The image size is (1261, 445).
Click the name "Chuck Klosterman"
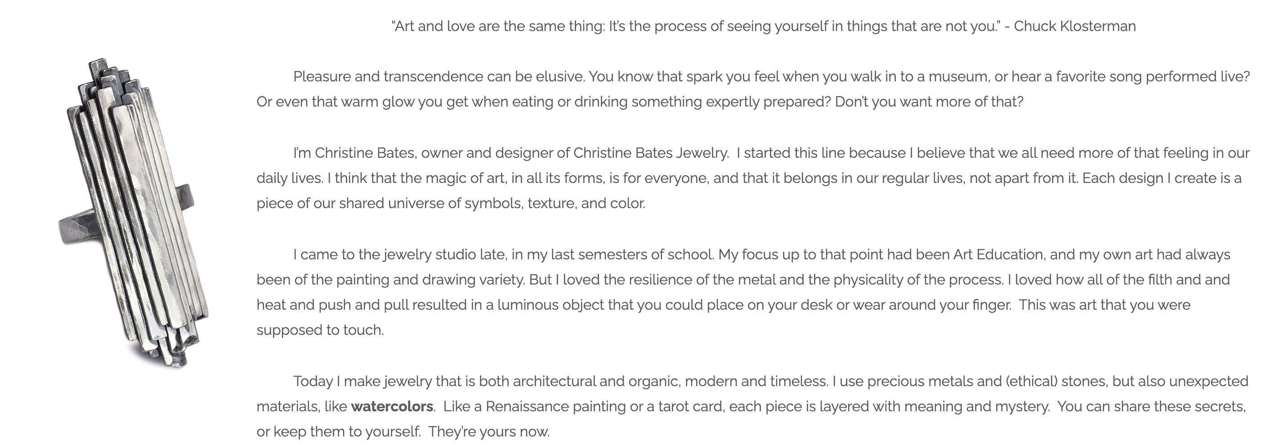coord(1074,26)
